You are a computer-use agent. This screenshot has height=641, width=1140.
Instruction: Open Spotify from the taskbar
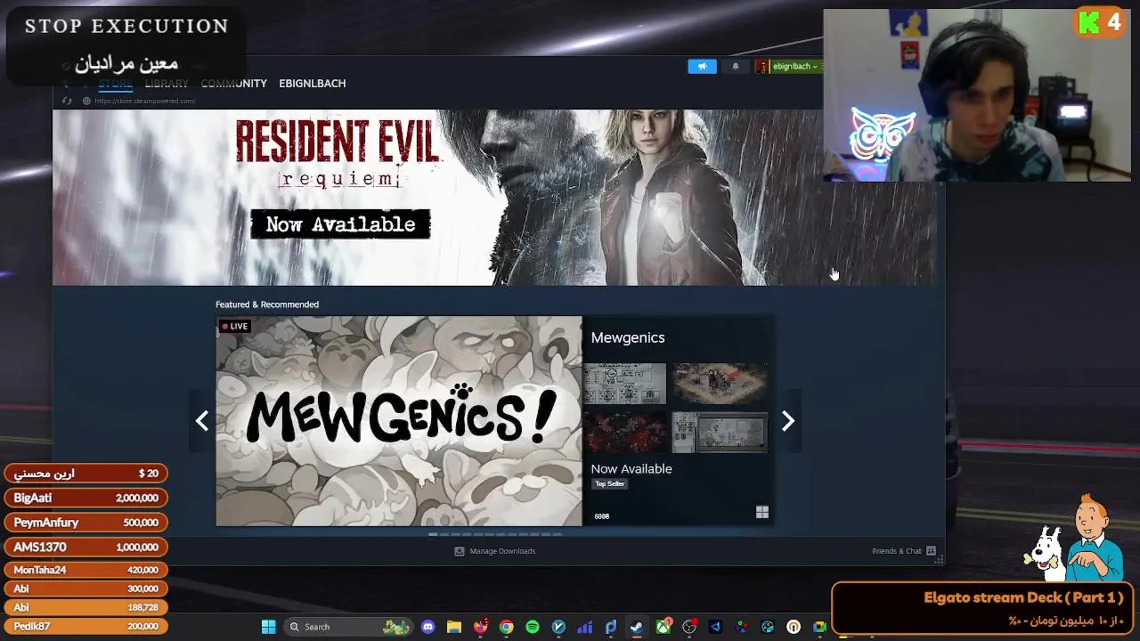(x=533, y=627)
